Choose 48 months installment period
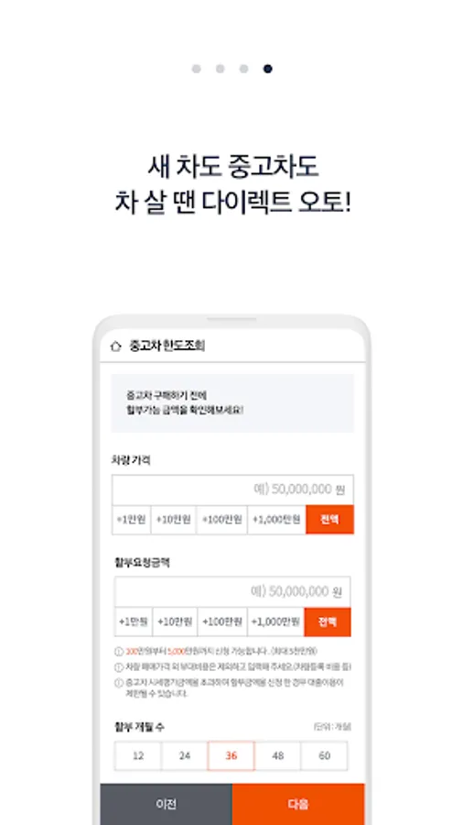 [x=277, y=756]
